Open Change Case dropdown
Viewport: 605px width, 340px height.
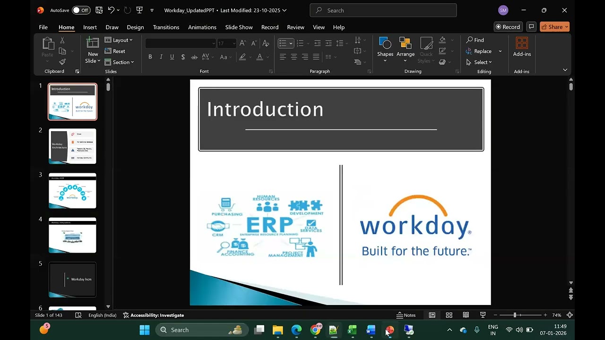[x=225, y=57]
